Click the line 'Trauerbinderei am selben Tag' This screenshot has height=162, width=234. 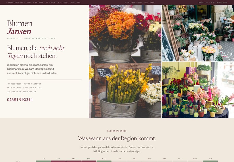24,88
